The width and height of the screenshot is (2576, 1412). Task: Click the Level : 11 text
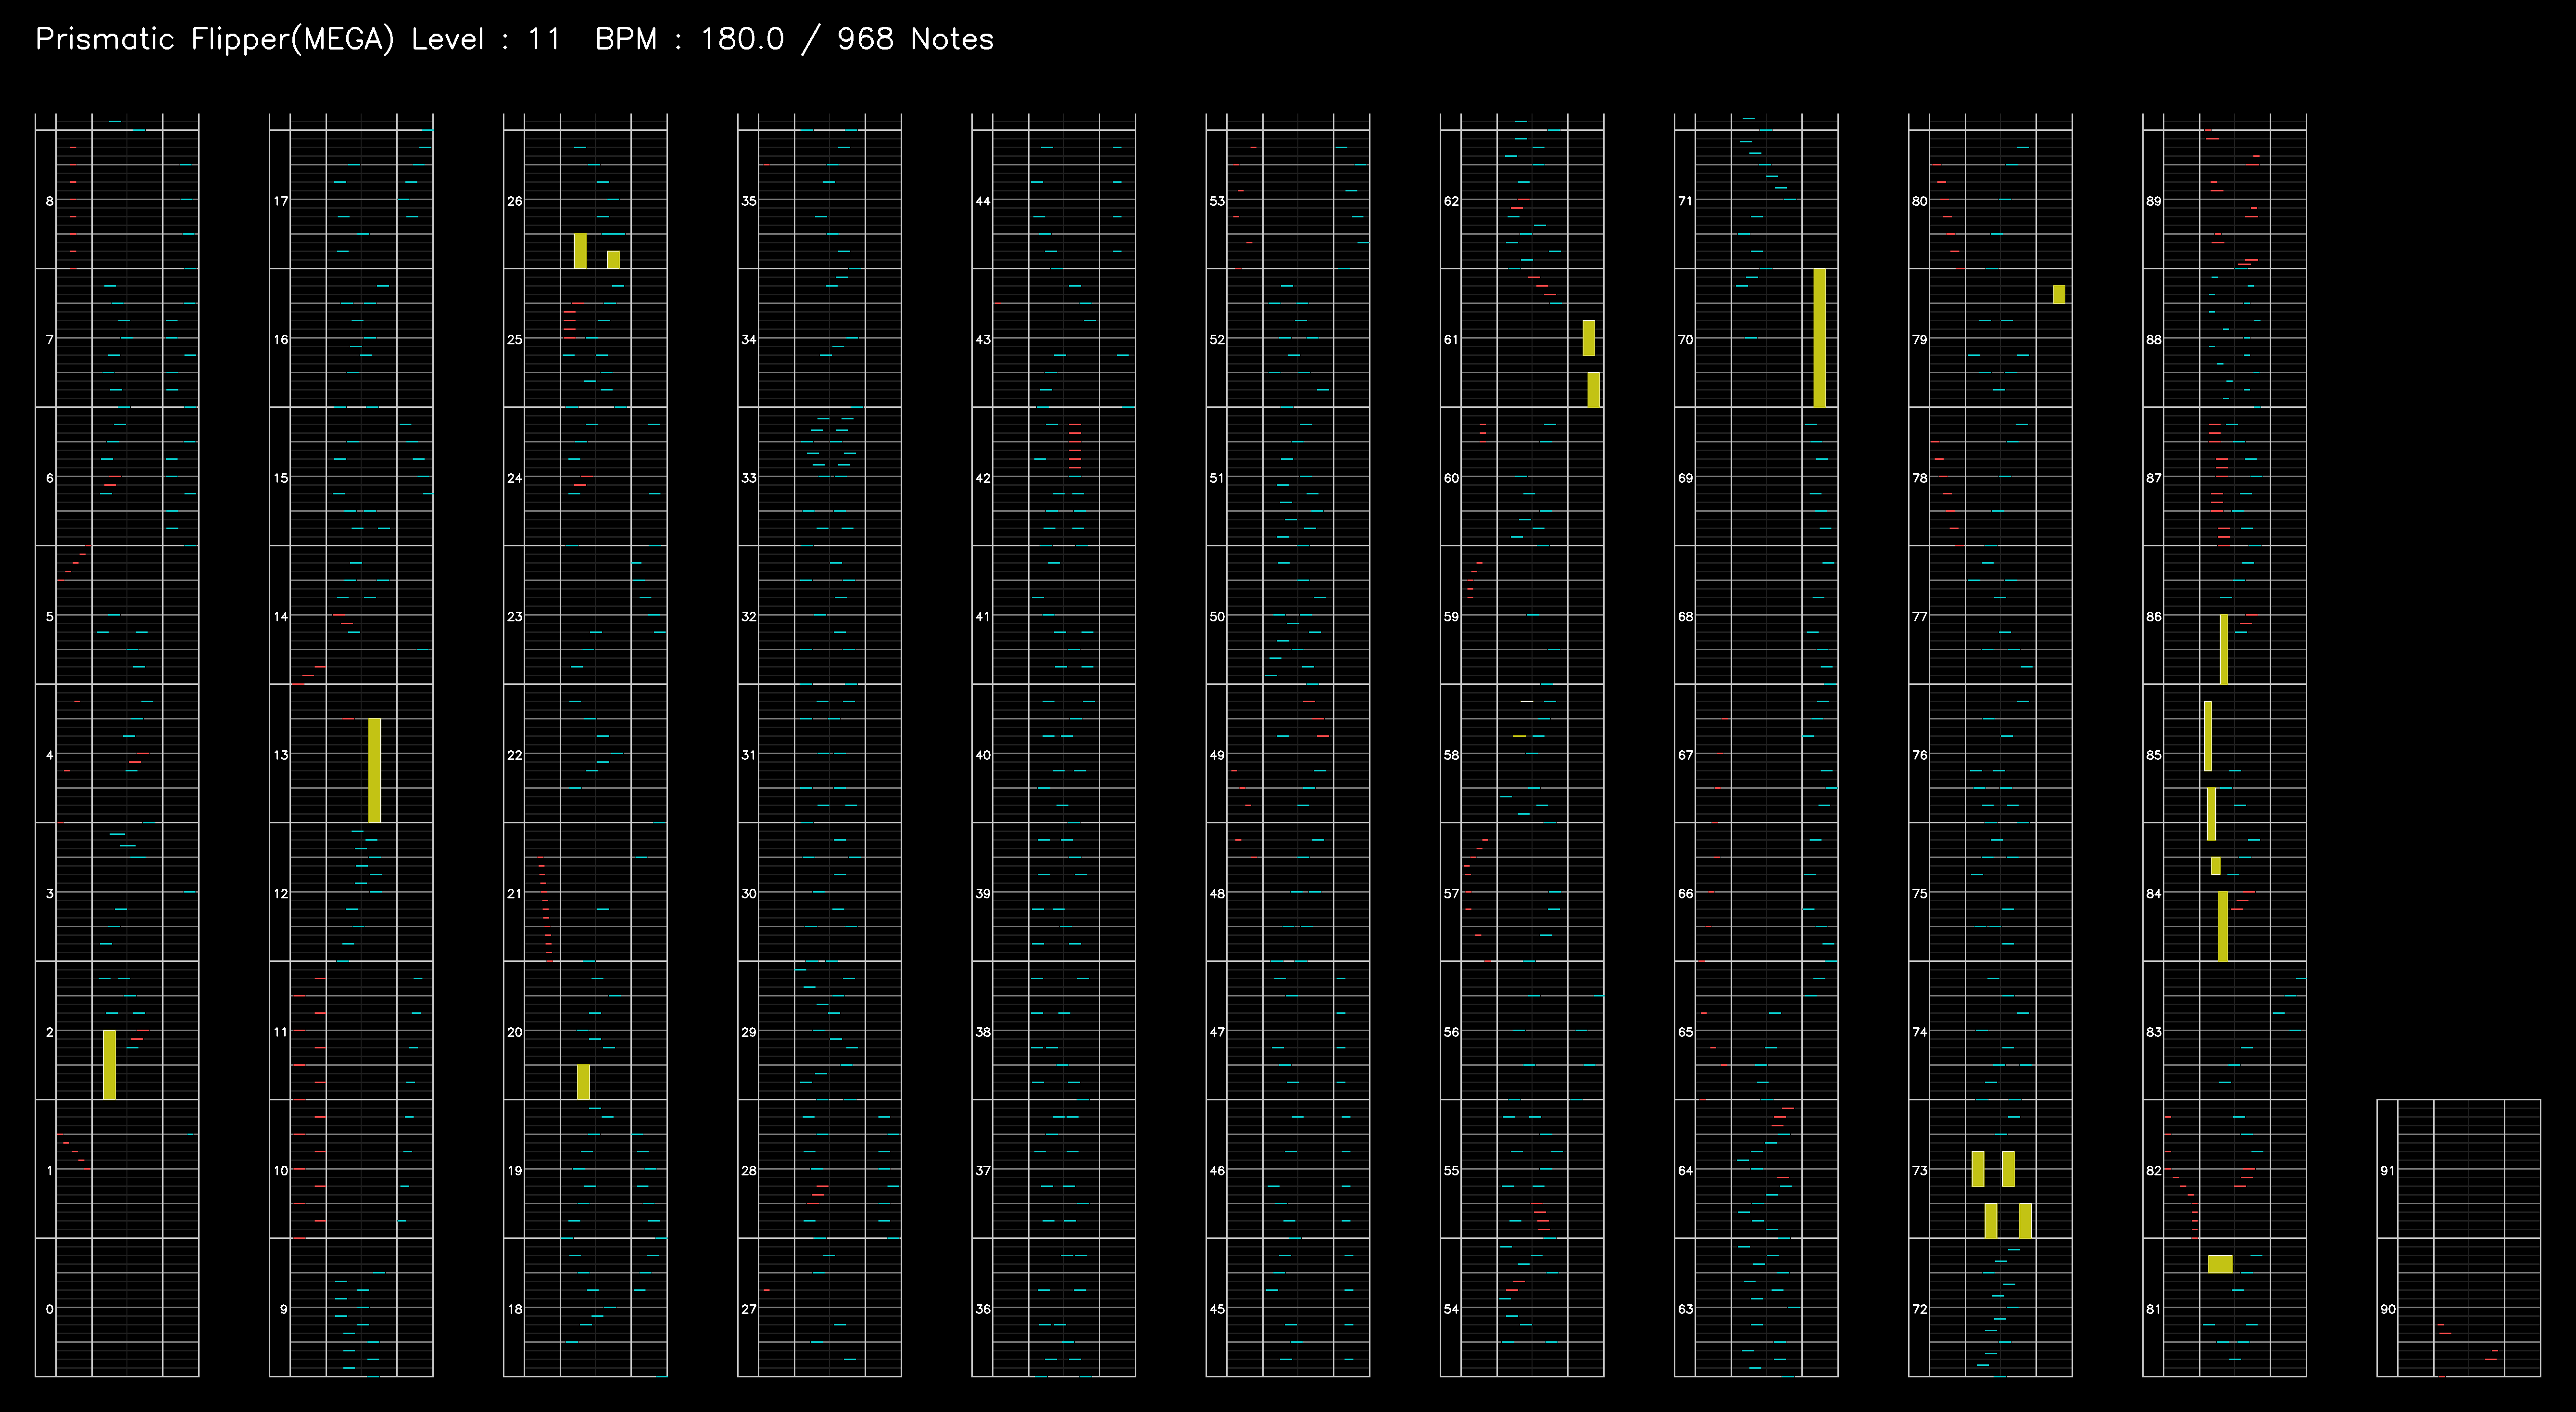(x=486, y=40)
